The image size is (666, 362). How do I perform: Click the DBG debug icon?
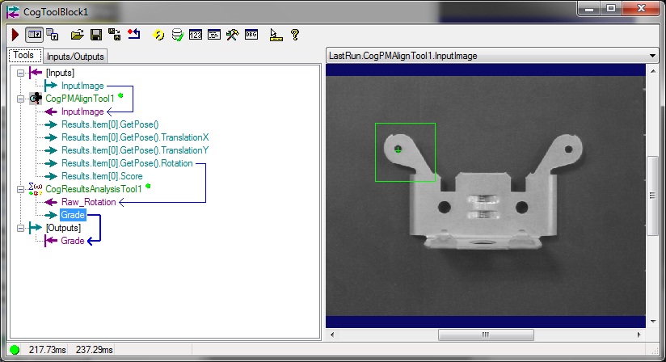click(251, 35)
